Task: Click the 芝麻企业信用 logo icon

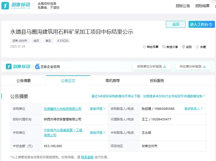Action: coord(38,66)
